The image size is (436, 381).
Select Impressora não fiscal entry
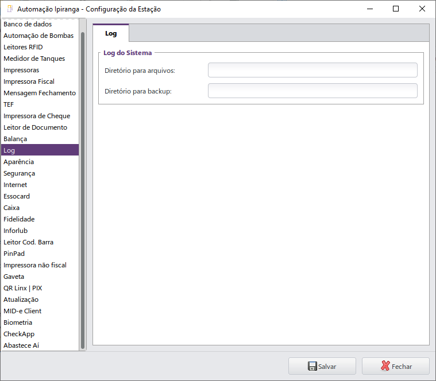click(x=40, y=265)
